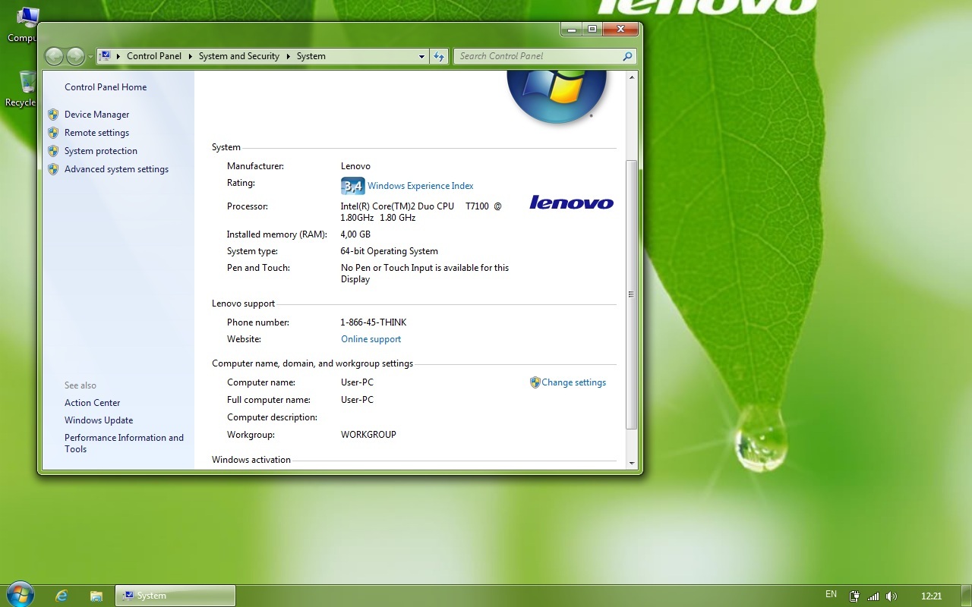This screenshot has width=972, height=607.
Task: Close the System window
Action: (x=620, y=30)
